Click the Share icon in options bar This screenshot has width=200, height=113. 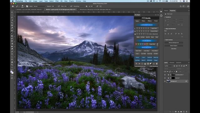pyautogui.click(x=188, y=6)
